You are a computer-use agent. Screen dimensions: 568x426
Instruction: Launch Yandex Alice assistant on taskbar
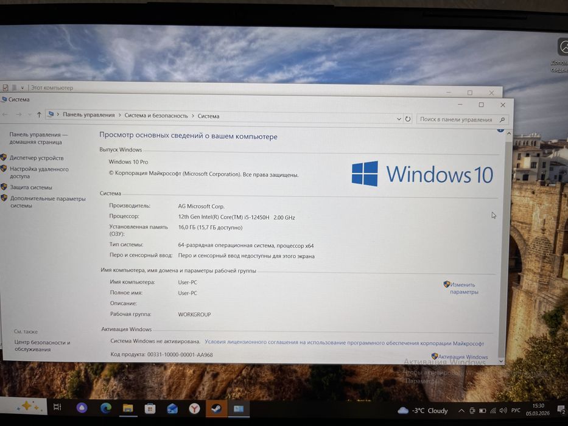click(x=82, y=408)
